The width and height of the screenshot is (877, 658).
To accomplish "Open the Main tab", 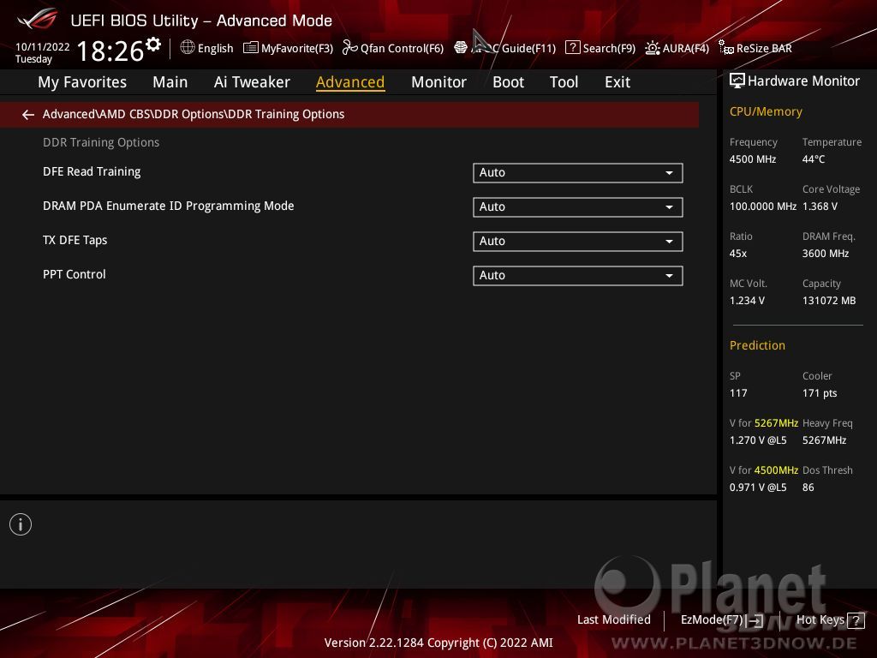I will pos(170,82).
